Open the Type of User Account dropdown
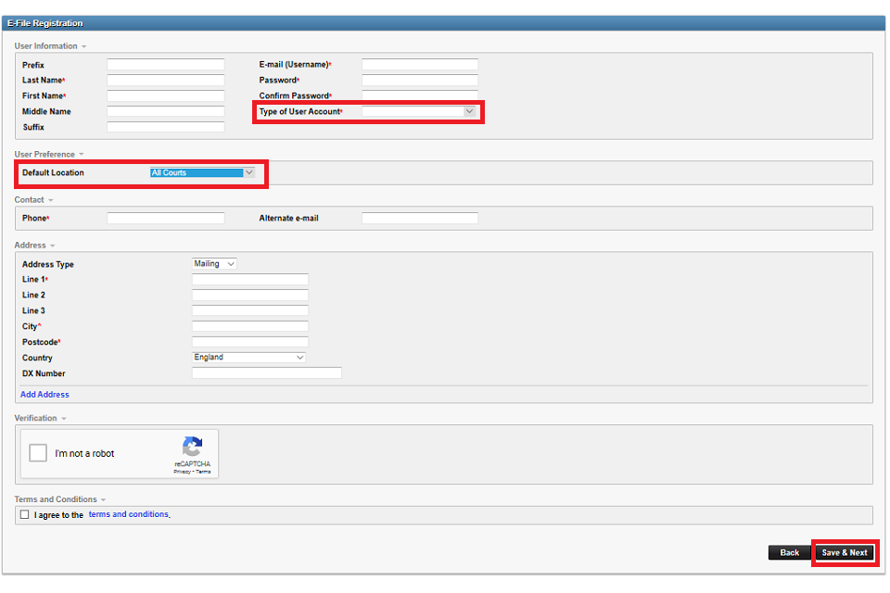This screenshot has width=890, height=593. (x=419, y=111)
